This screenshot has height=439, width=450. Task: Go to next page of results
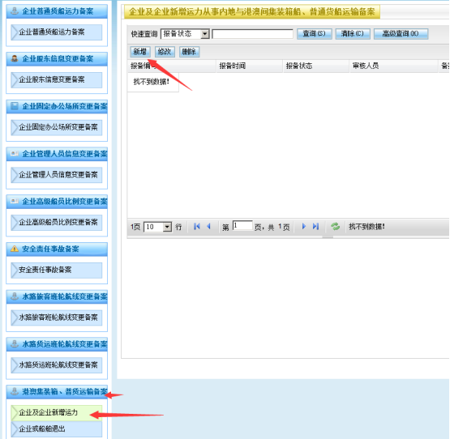click(x=303, y=227)
